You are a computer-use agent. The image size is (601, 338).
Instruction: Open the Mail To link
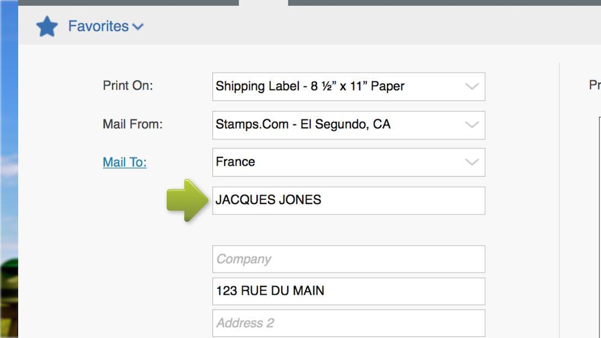coord(124,162)
